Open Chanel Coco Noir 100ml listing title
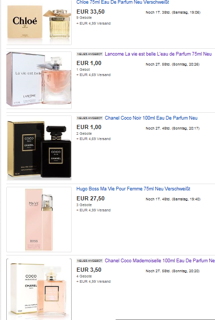 151,118
